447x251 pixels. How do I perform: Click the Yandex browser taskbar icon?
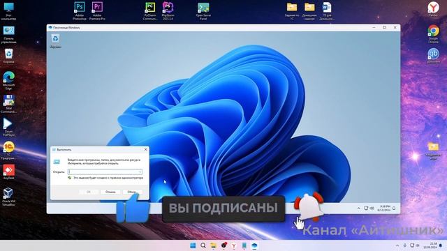(234, 245)
